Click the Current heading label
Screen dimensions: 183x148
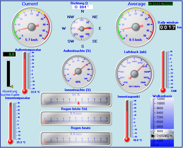(x=30, y=4)
